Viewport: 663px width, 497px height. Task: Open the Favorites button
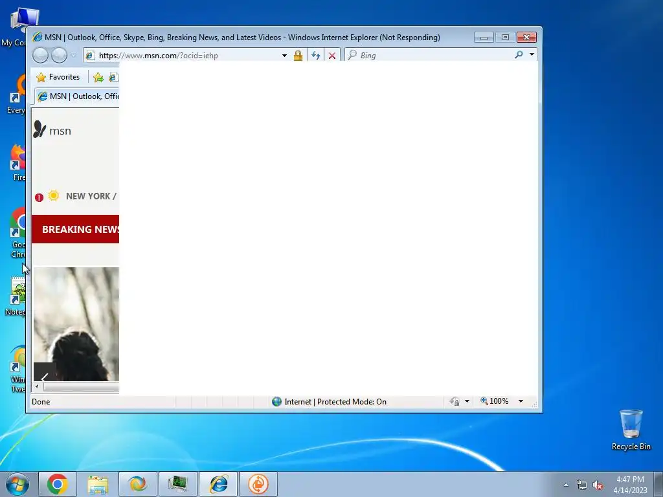click(x=58, y=77)
